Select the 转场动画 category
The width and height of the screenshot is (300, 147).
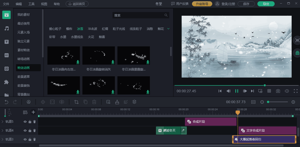click(24, 59)
